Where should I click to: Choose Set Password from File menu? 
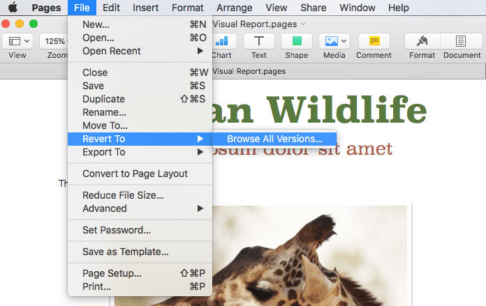point(117,230)
